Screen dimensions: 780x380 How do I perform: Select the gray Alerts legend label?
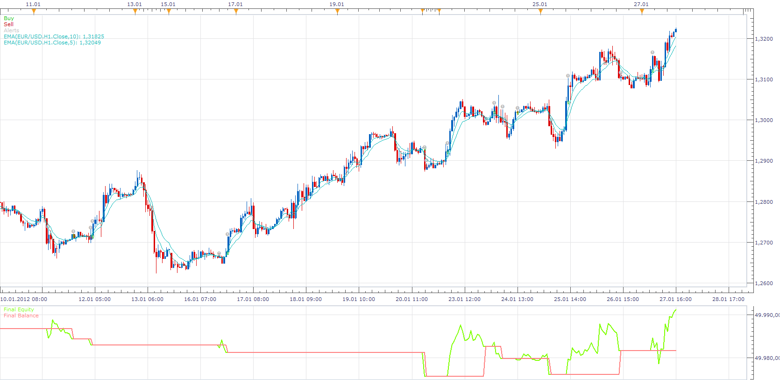(x=11, y=30)
